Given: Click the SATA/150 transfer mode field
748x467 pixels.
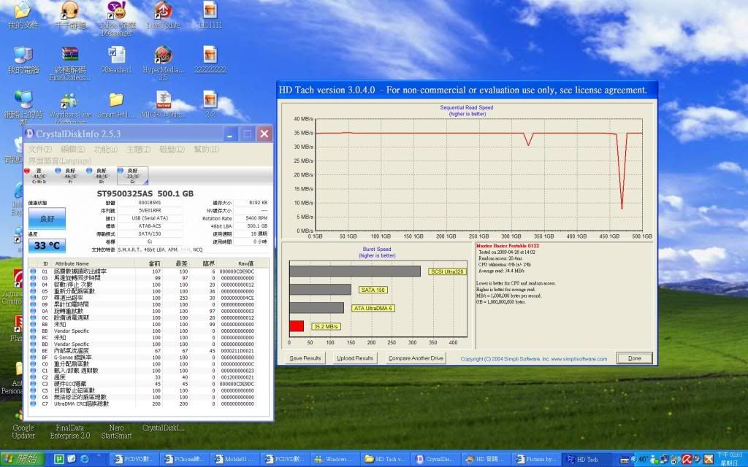Looking at the screenshot, I should point(150,234).
